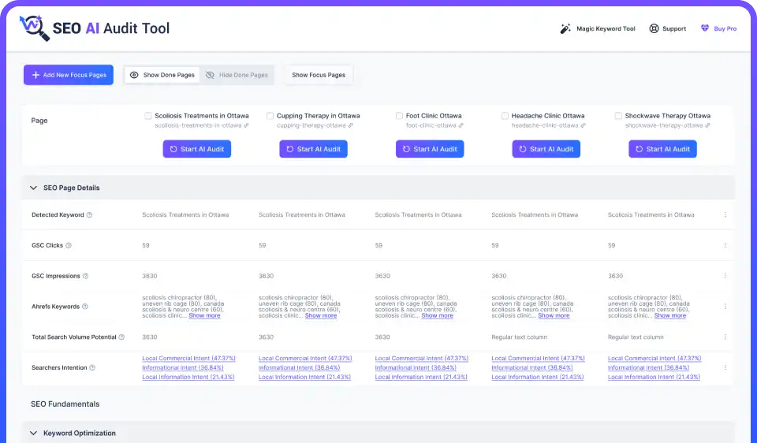Click the link icon beside shockwave-therapy-ottawa

(707, 125)
